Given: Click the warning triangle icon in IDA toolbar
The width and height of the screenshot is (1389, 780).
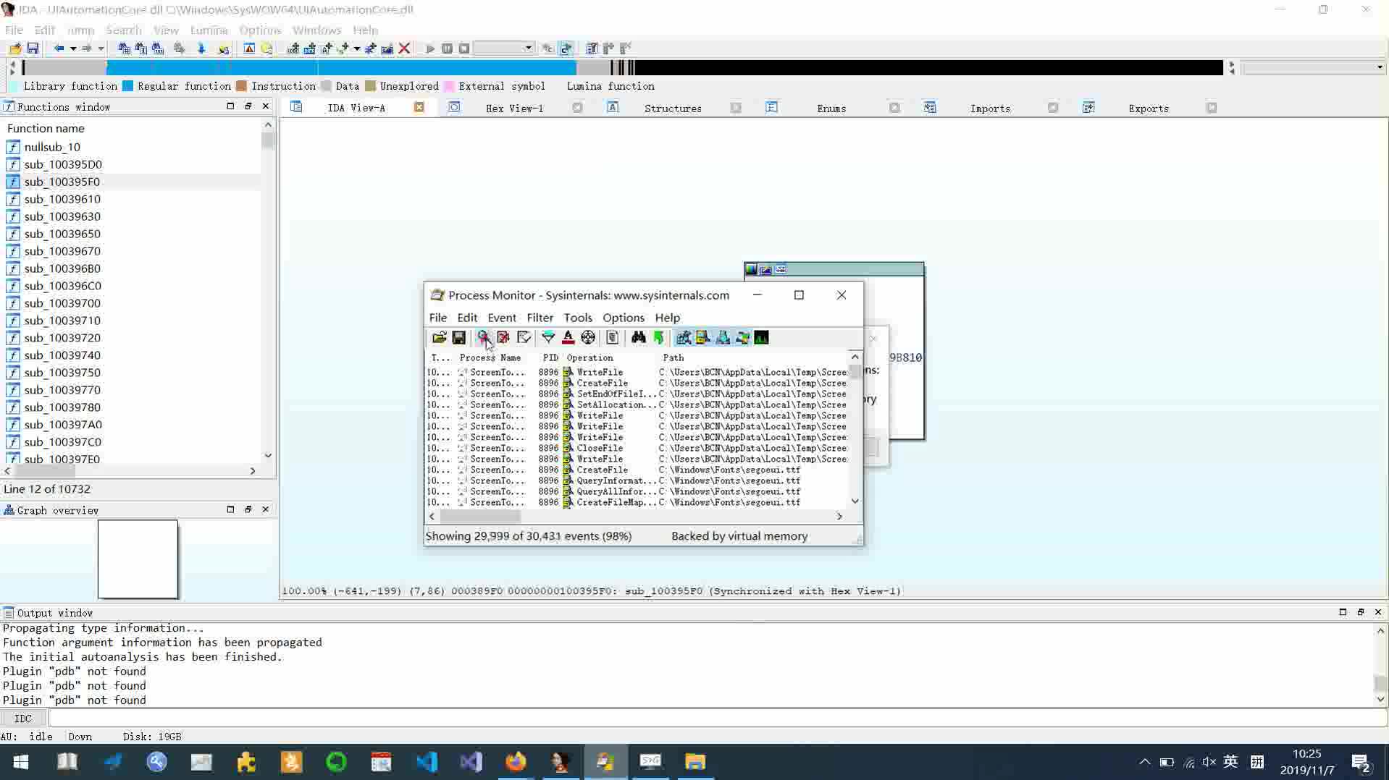Looking at the screenshot, I should (x=249, y=48).
